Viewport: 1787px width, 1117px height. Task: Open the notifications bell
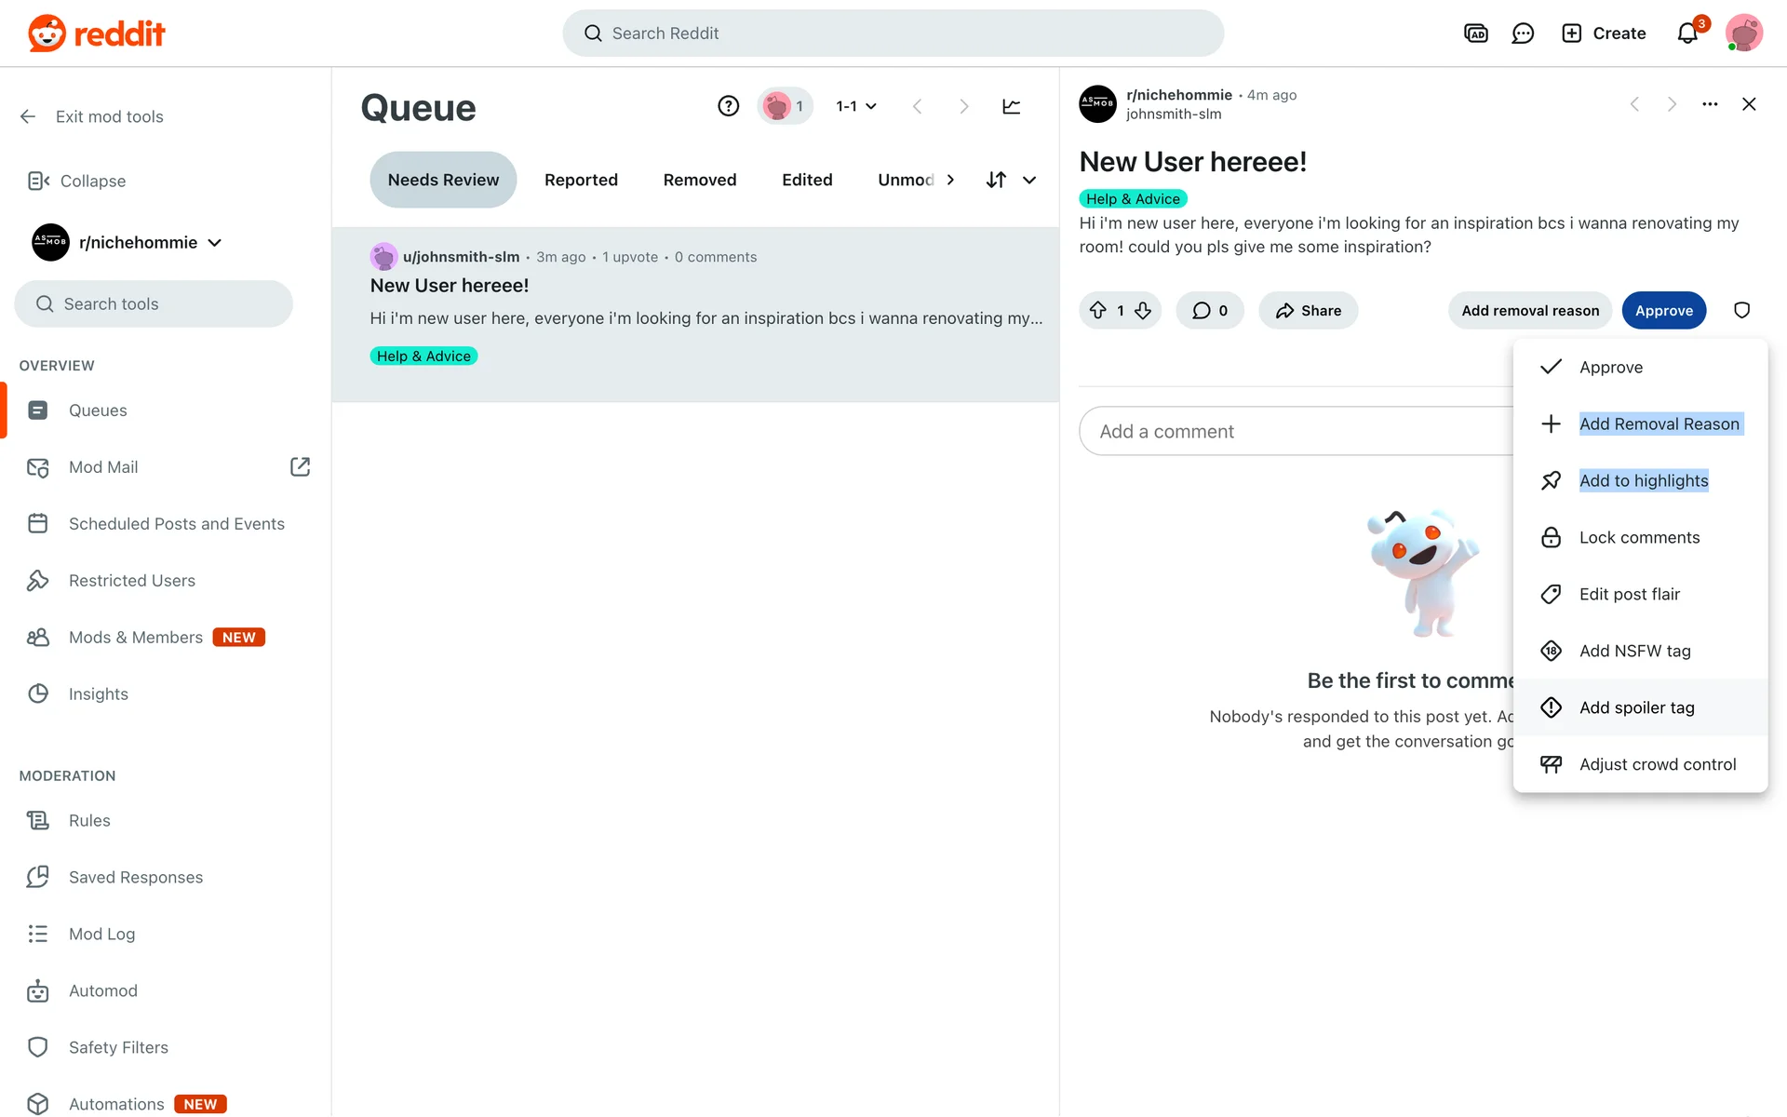pos(1687,34)
